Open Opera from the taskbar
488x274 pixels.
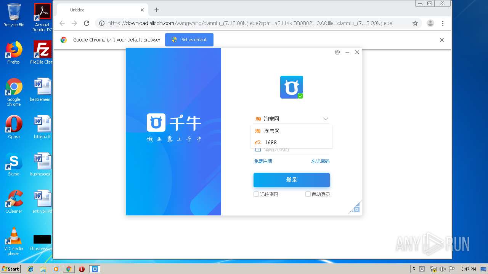[82, 269]
